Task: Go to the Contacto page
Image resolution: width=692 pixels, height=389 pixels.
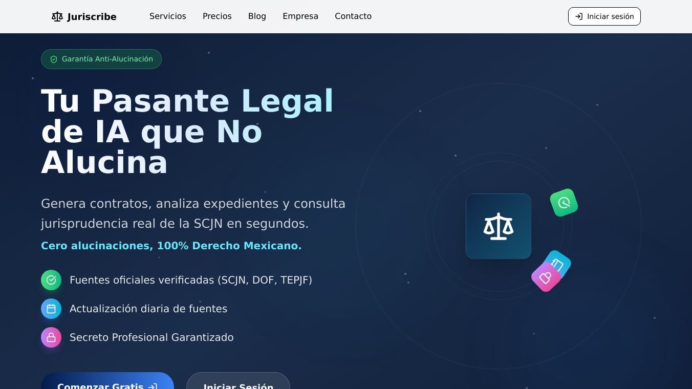Action: click(353, 16)
